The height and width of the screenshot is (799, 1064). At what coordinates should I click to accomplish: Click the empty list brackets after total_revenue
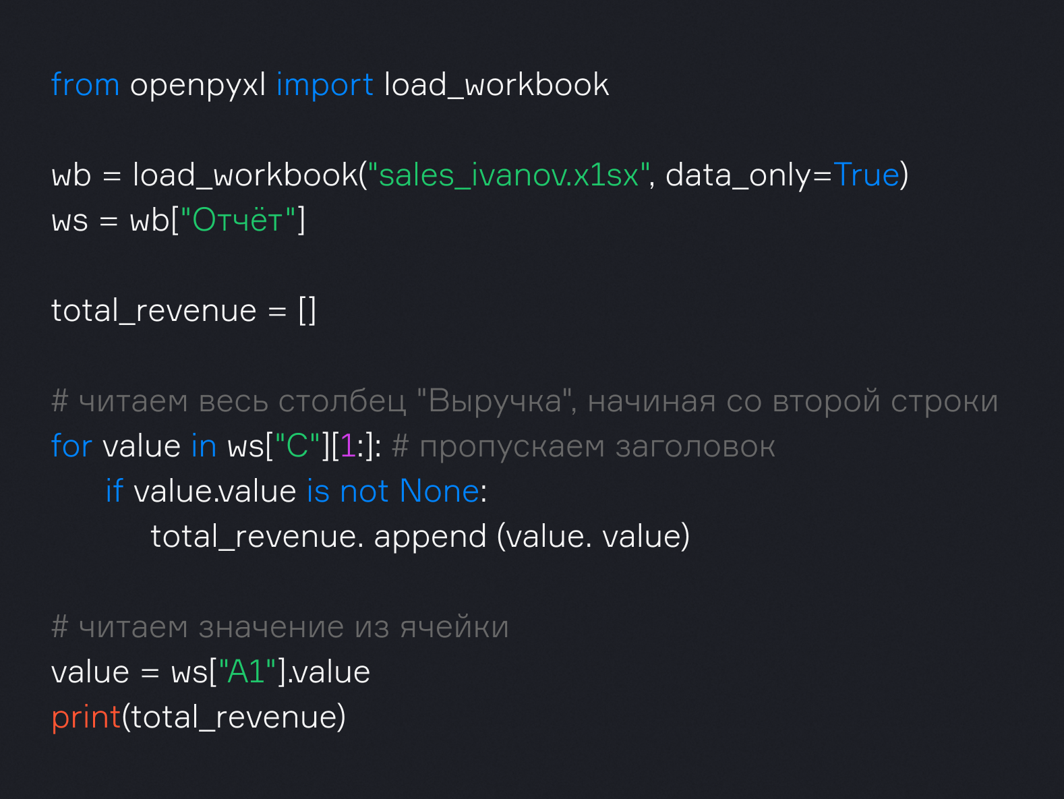pos(307,311)
